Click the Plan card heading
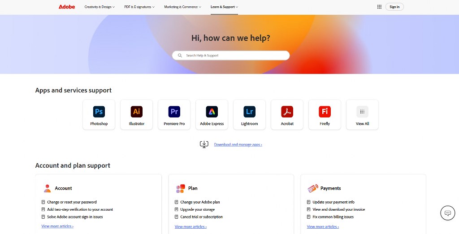 tap(193, 188)
